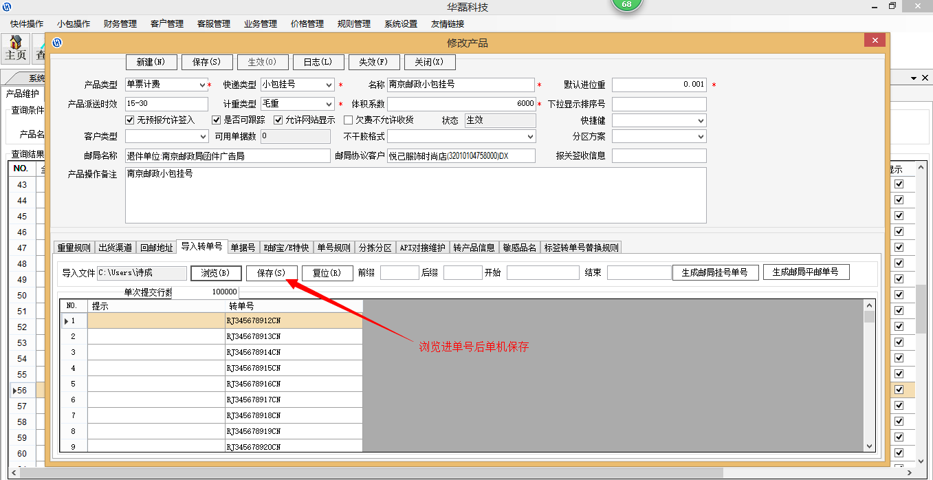Click the 主页 home toolbar icon
The image size is (933, 480).
[x=15, y=48]
